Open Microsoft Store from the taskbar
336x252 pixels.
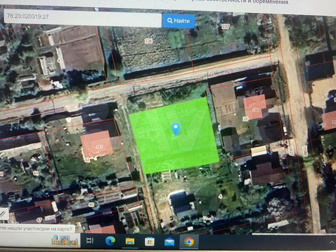150,242
